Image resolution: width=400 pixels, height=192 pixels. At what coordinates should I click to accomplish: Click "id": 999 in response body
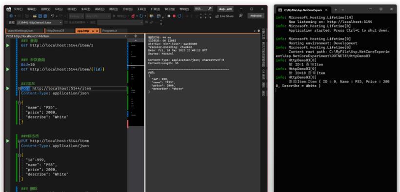point(160,79)
